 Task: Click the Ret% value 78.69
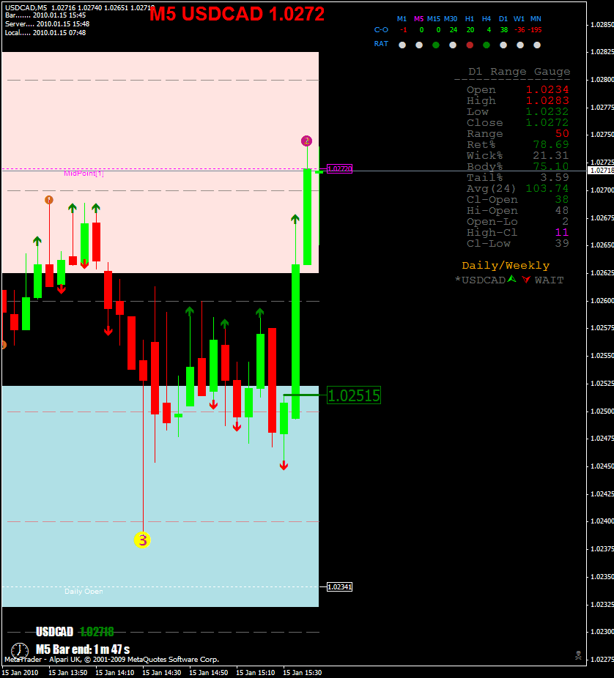[x=551, y=144]
